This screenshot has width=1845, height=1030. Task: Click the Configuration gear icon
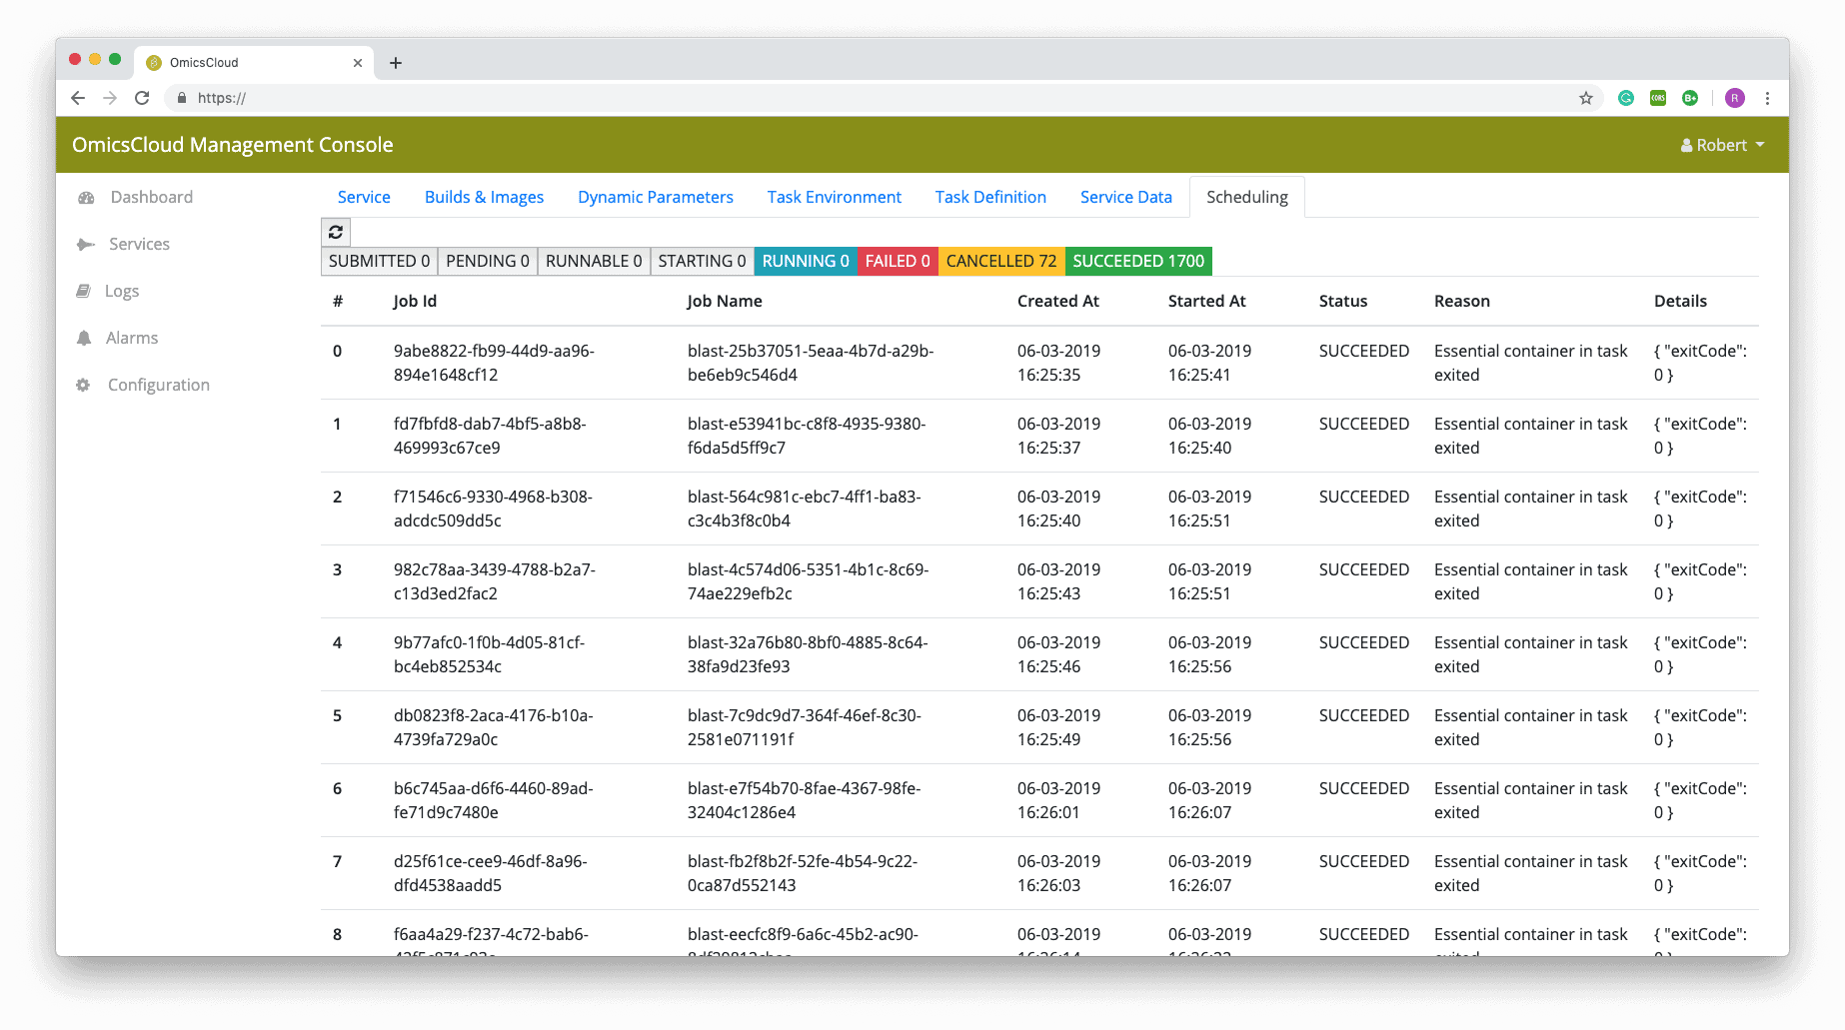[x=83, y=385]
